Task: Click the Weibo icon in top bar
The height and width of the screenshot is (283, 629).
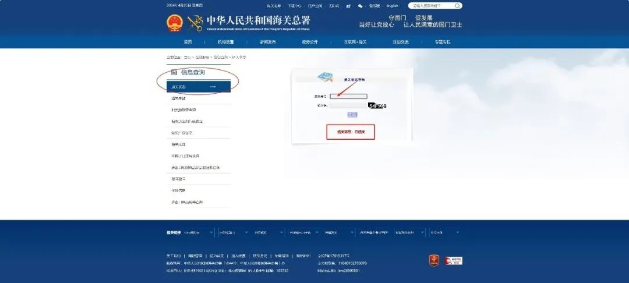Action: pos(348,6)
